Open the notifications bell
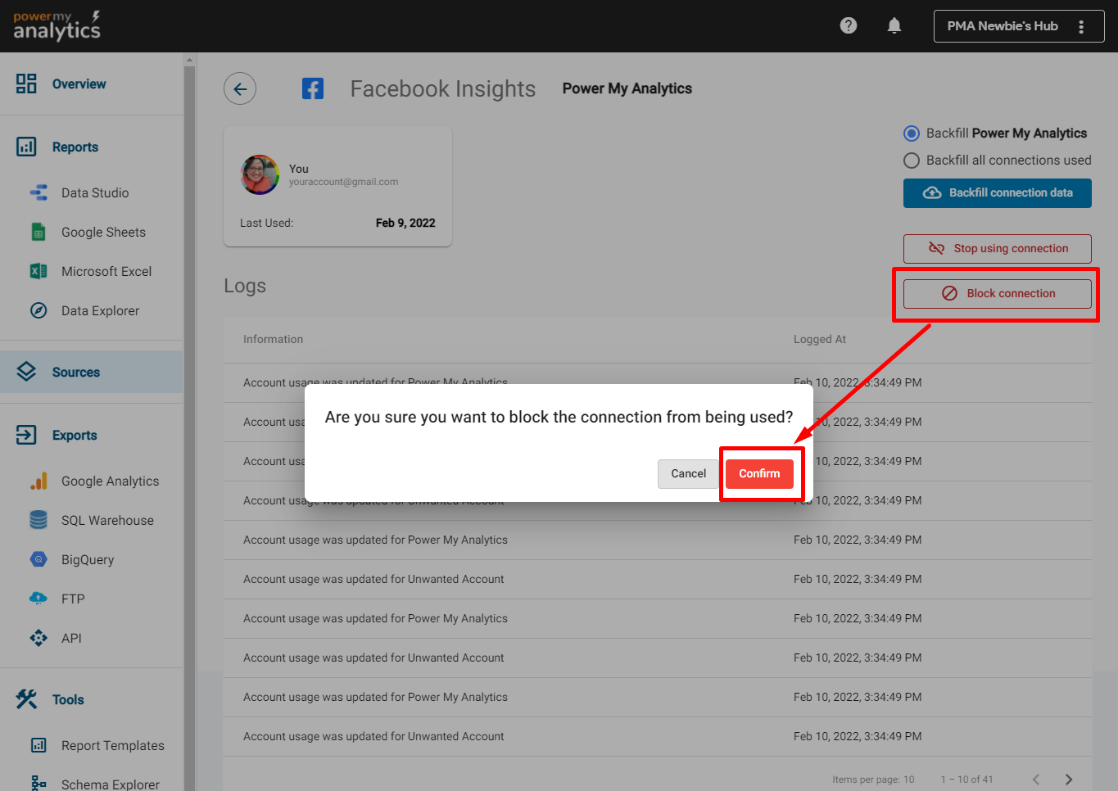This screenshot has width=1118, height=791. point(894,25)
